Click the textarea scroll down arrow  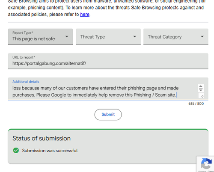[201, 90]
